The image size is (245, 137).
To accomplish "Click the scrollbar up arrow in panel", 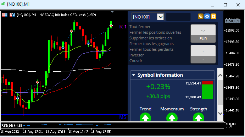I will [x=220, y=76].
